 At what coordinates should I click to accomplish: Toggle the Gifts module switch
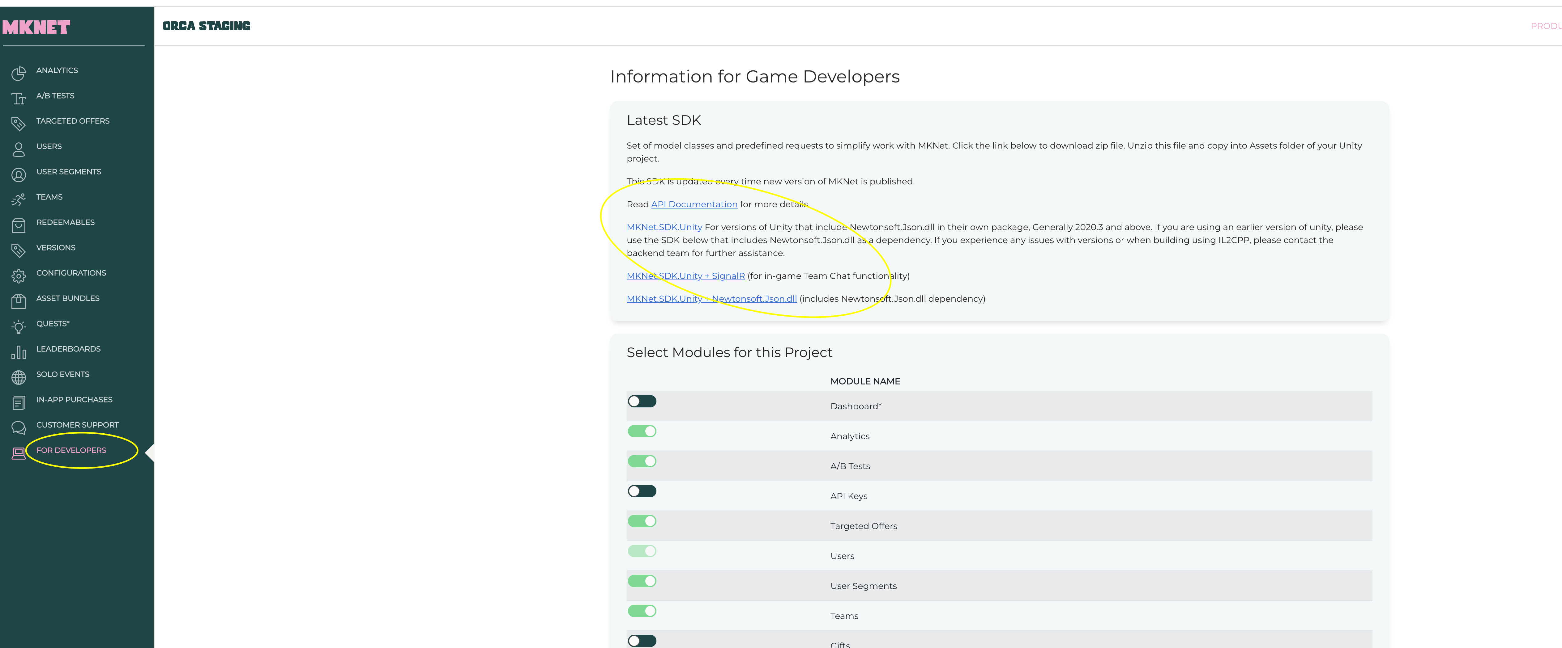pos(642,641)
